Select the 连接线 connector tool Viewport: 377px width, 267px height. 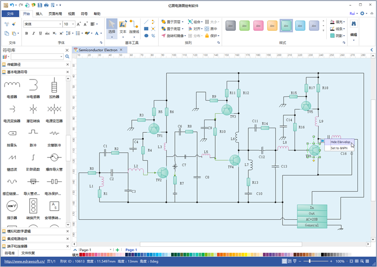134,29
